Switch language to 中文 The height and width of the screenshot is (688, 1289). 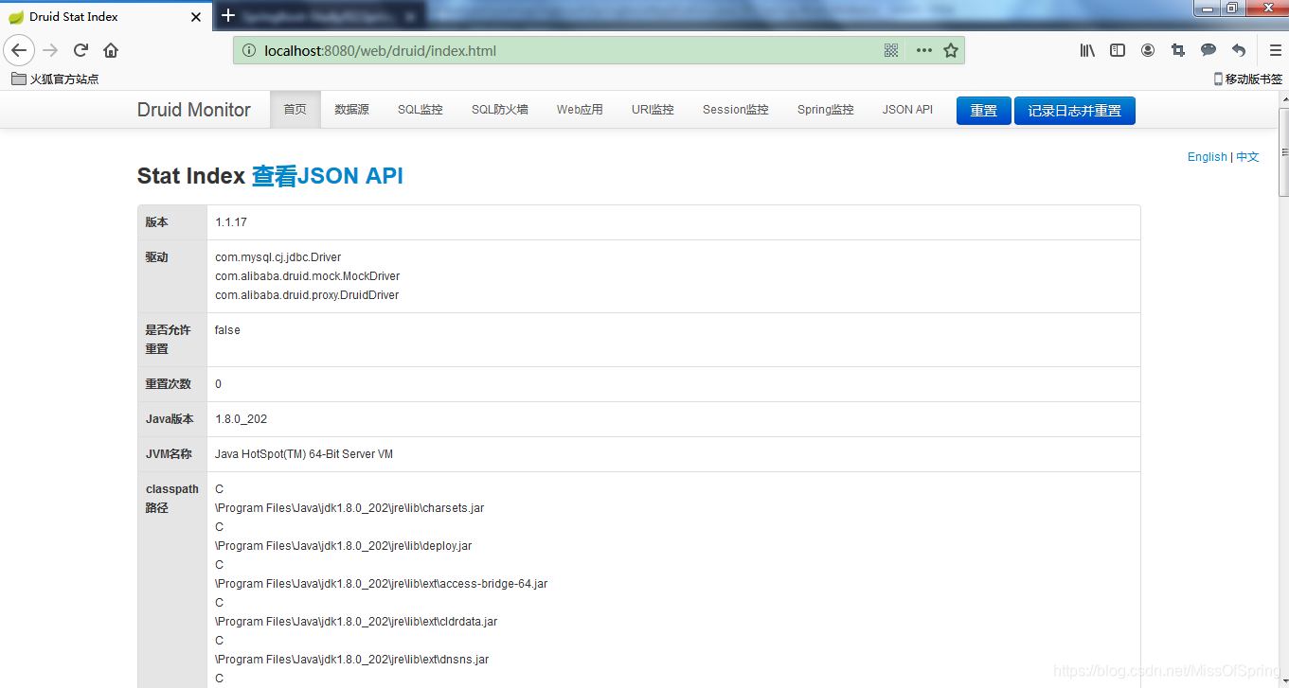1248,157
